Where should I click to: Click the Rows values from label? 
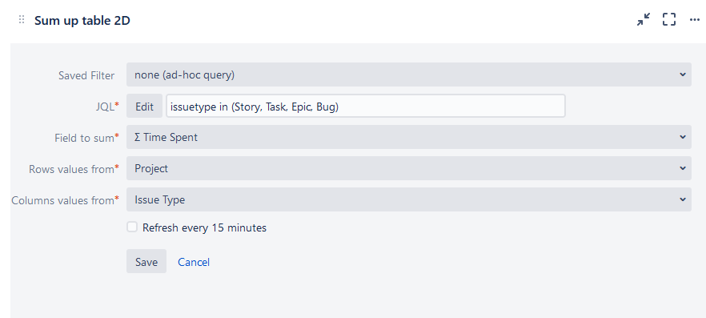[x=74, y=169]
